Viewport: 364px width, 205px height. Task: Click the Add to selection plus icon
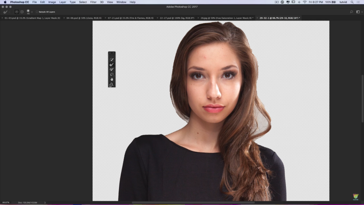(x=16, y=12)
